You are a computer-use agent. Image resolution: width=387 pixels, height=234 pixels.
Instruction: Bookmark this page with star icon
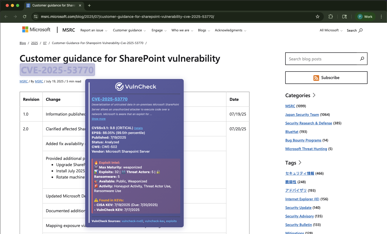pos(318,17)
